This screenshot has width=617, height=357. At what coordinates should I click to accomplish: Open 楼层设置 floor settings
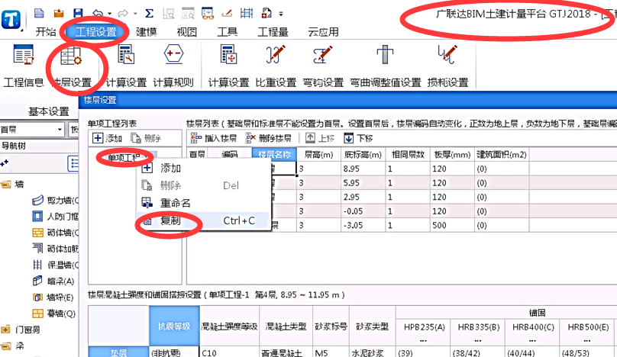point(72,66)
